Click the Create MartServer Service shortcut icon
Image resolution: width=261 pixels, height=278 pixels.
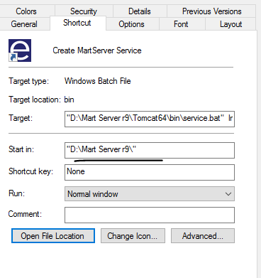tap(20, 50)
